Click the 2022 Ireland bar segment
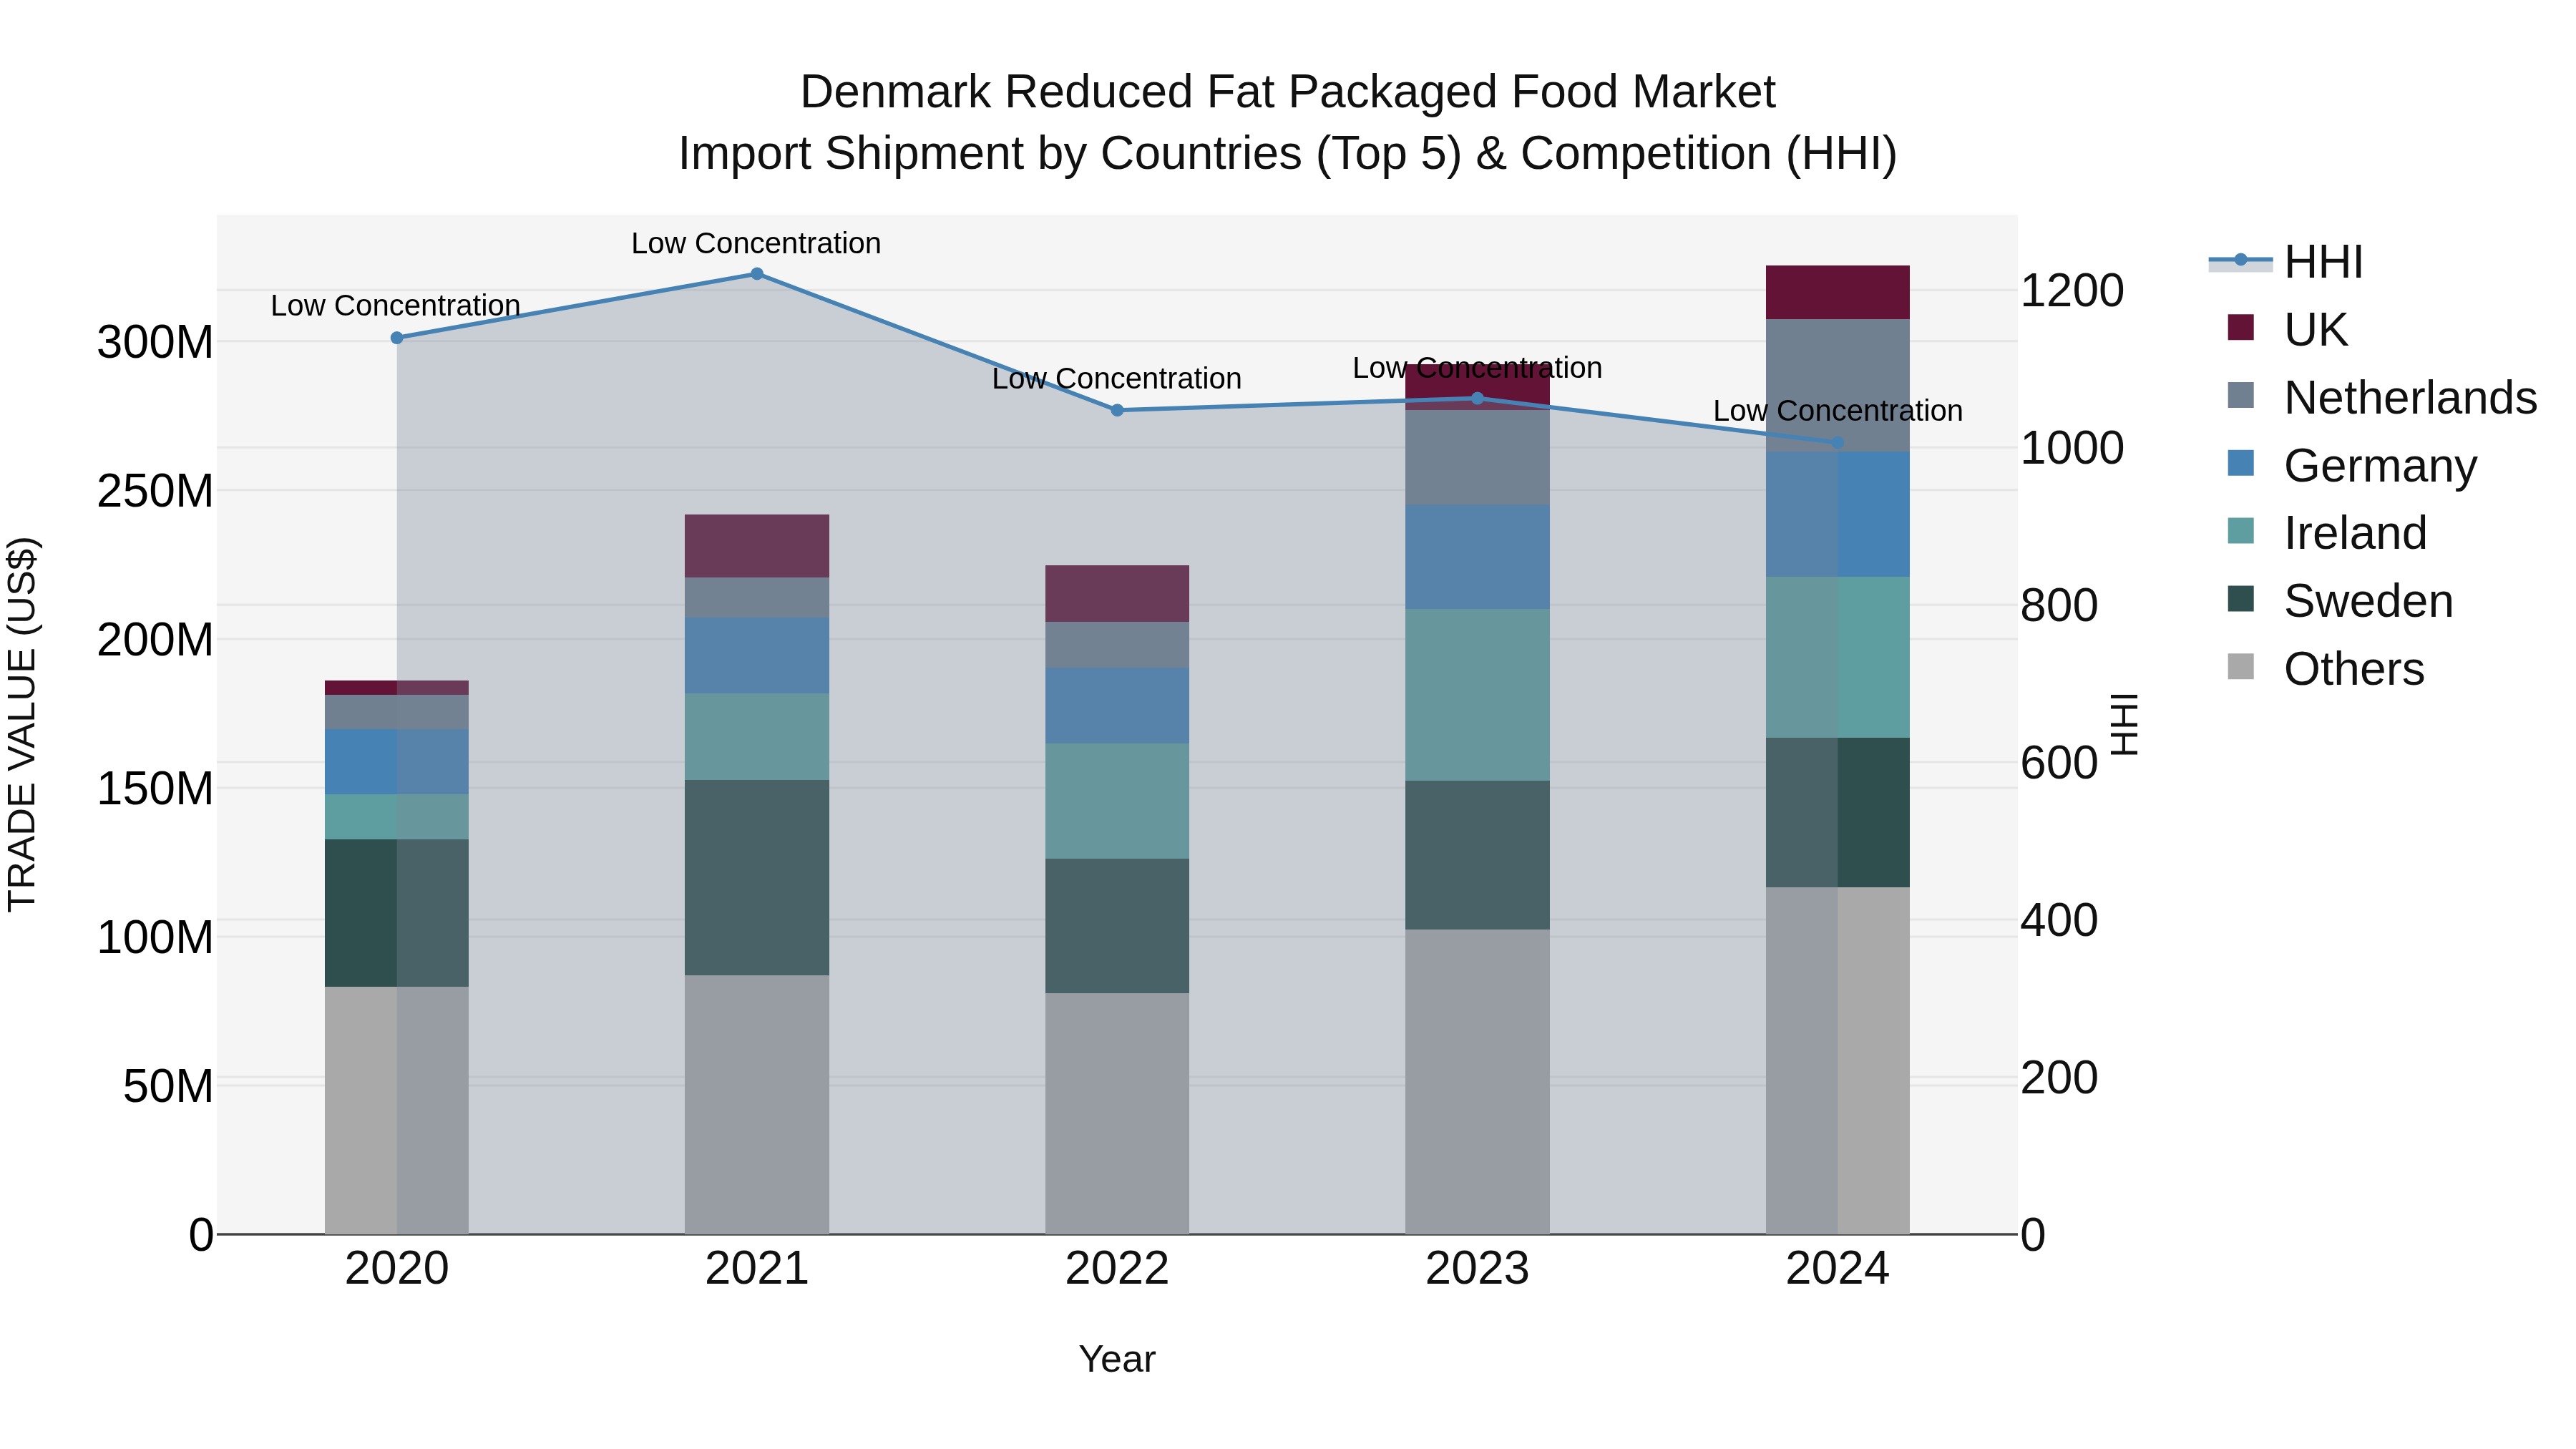The image size is (2576, 1449). (1117, 801)
